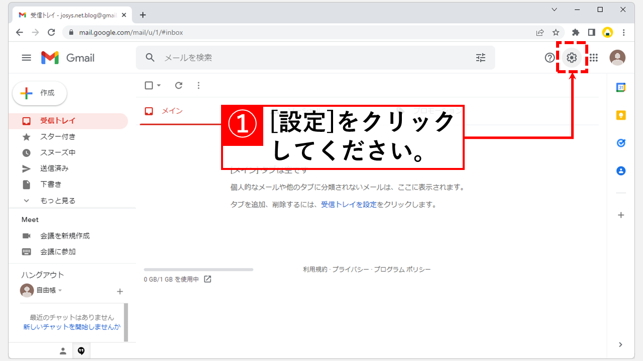Click the Gmail logo
Screen dimensions: 643x361
tap(68, 58)
